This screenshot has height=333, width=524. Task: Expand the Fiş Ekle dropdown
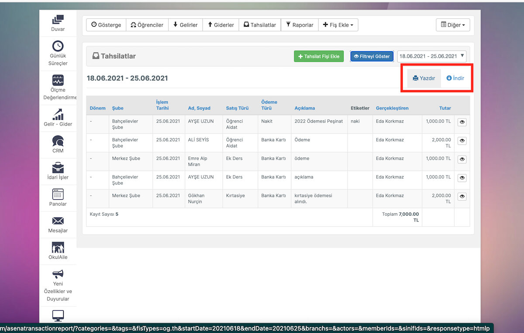coord(338,25)
